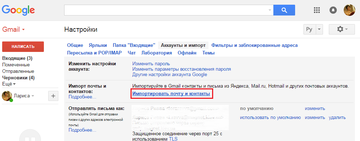Expand search options arrow in search box

(270, 10)
